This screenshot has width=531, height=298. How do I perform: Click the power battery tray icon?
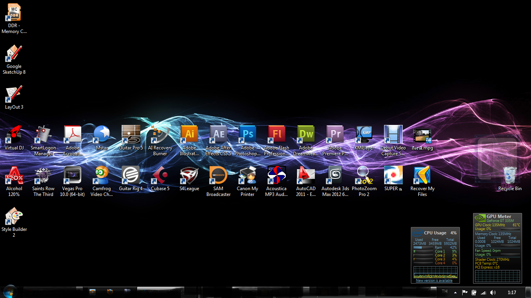click(474, 292)
